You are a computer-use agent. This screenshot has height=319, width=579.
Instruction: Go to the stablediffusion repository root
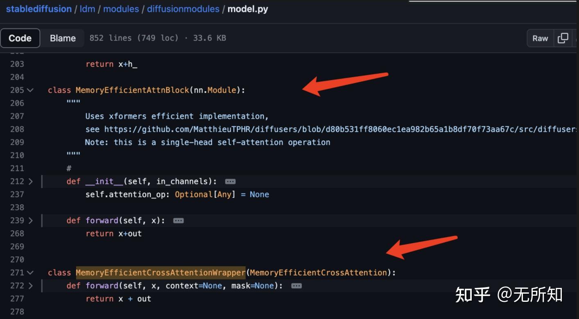38,9
